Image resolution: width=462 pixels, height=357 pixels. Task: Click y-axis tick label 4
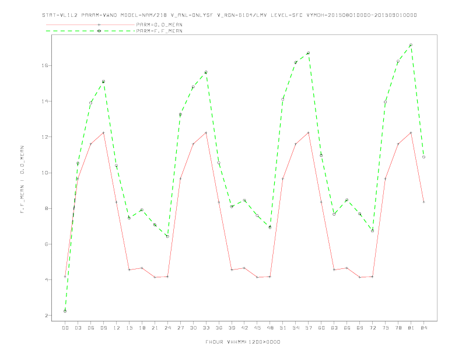point(47,280)
